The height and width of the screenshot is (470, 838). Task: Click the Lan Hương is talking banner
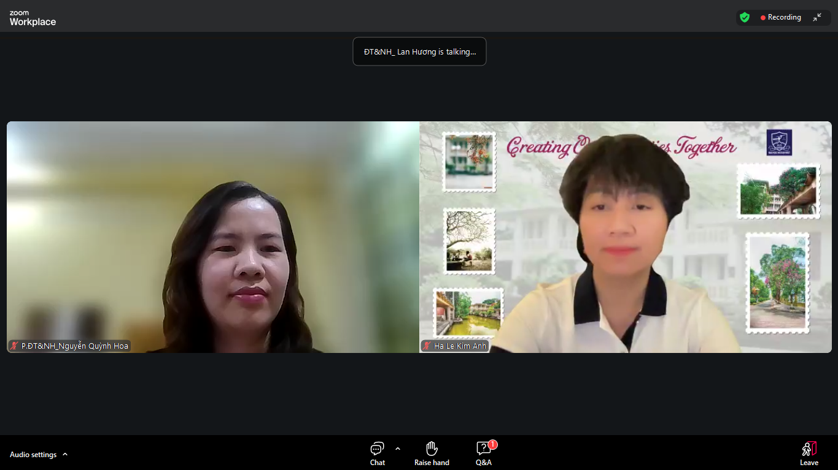click(419, 51)
